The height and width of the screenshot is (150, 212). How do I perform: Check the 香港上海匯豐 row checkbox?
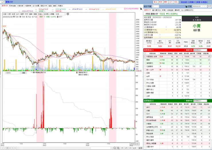(145, 143)
